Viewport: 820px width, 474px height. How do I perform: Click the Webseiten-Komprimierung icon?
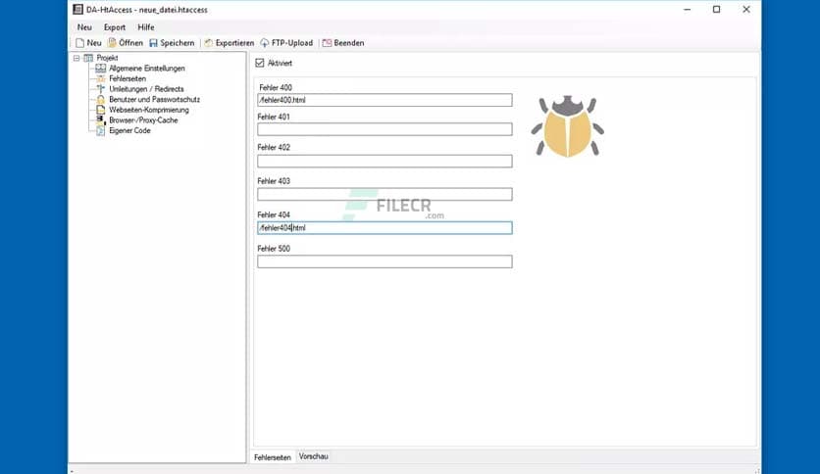click(100, 110)
